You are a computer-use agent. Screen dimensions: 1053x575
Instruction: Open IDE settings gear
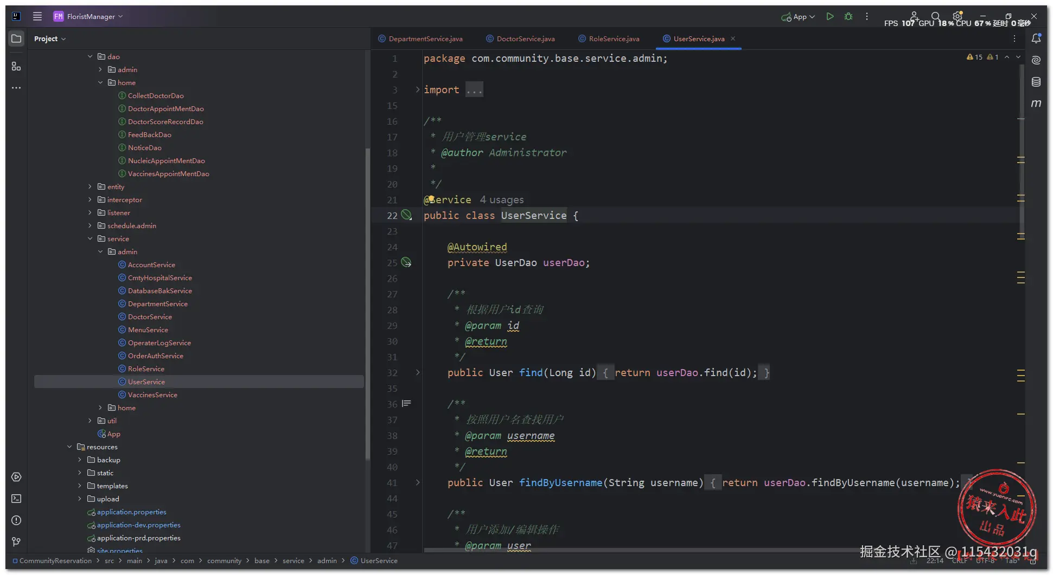pos(958,16)
